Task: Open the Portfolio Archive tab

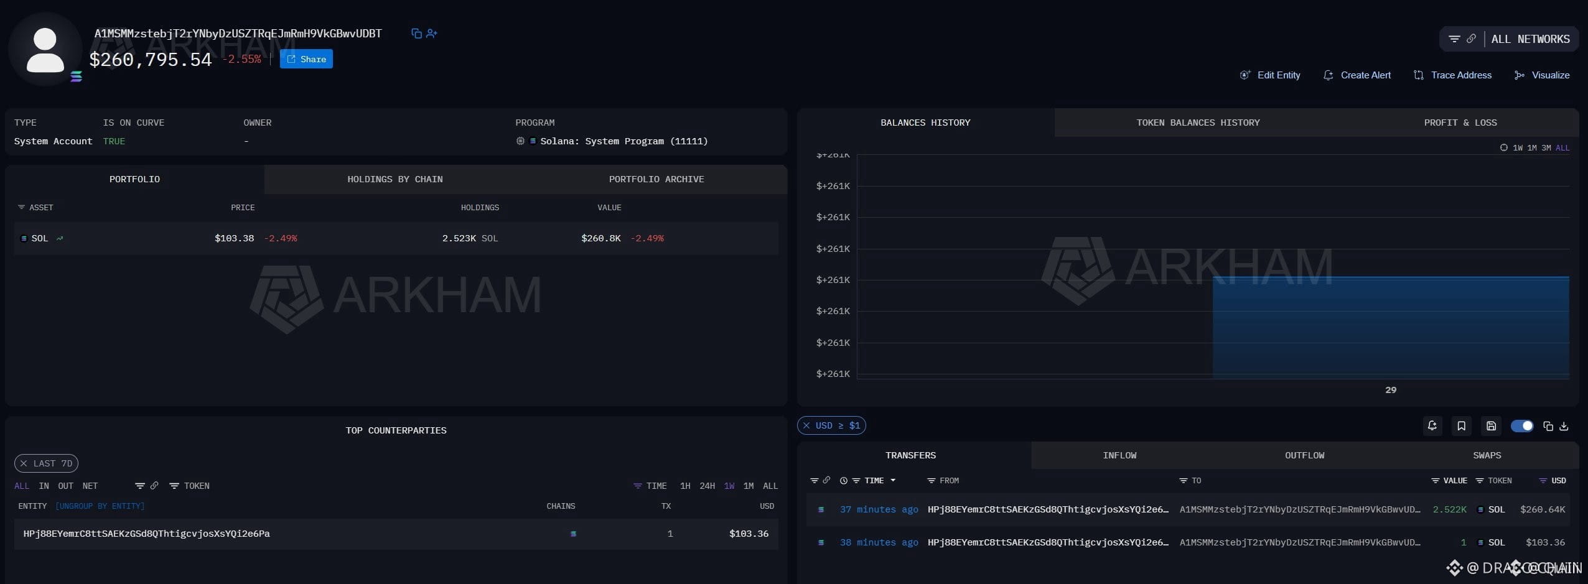Action: point(656,179)
